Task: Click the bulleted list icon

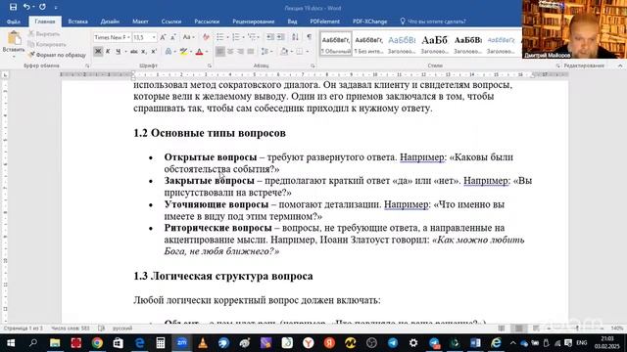Action: 219,37
